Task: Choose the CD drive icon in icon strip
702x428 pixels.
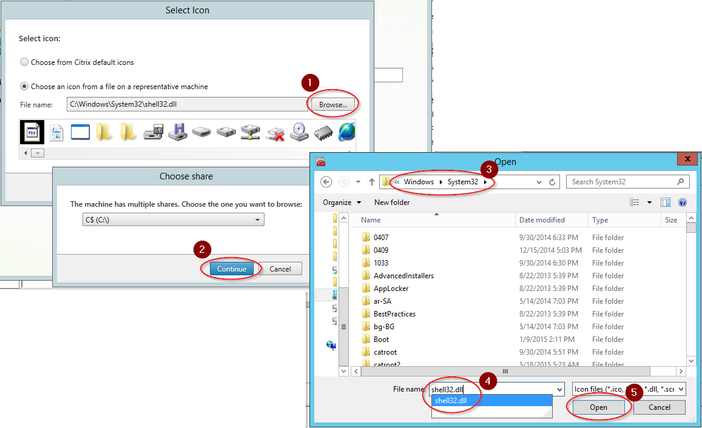Action: click(x=299, y=132)
